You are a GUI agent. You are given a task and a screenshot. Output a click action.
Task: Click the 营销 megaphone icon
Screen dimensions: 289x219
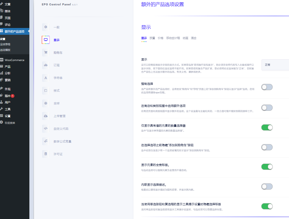coord(1,80)
